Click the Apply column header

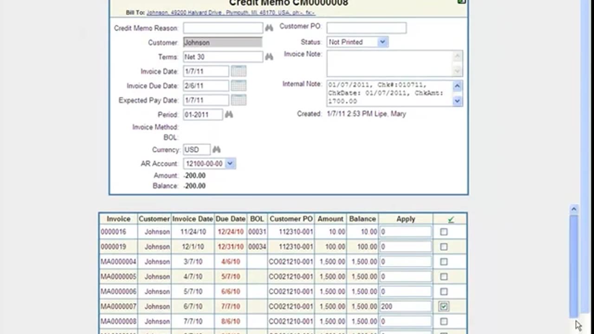point(406,219)
